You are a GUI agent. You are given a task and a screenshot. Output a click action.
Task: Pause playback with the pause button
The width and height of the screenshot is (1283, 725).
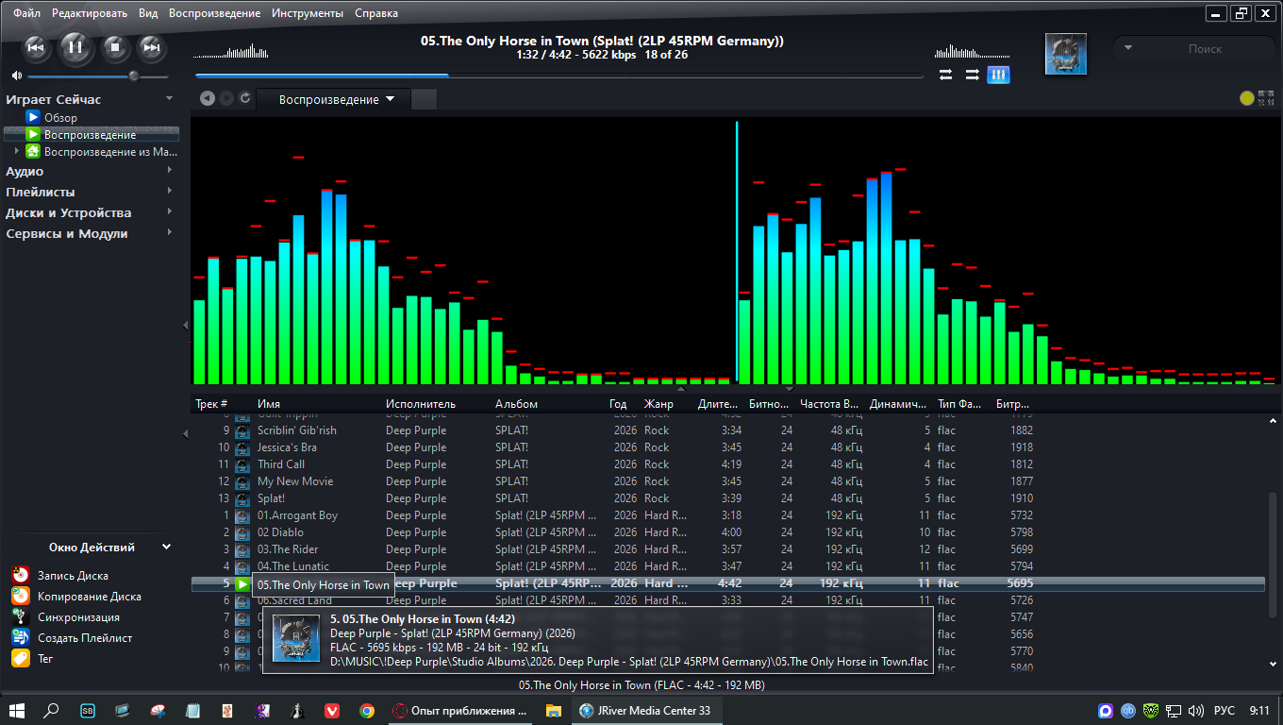tap(75, 47)
